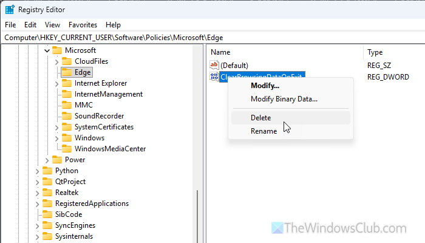The image size is (425, 243).
Task: Click the Windows folder icon in tree
Action: click(x=67, y=138)
